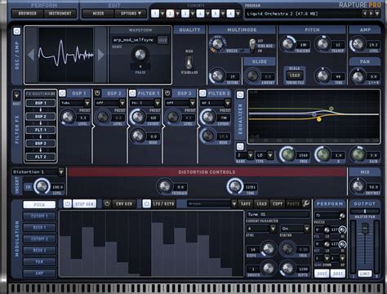Click Load button next to waveform name
The width and height of the screenshot is (387, 294).
point(162,40)
